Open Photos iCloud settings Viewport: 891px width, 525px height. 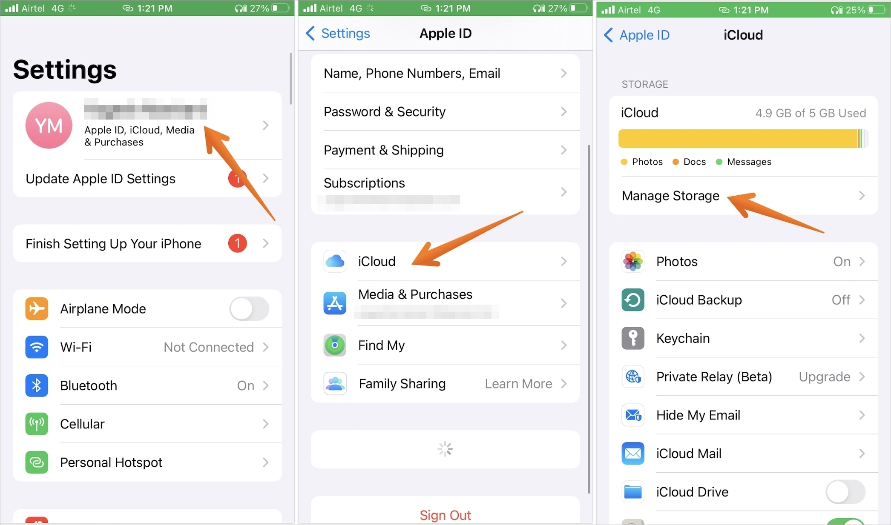pos(743,261)
